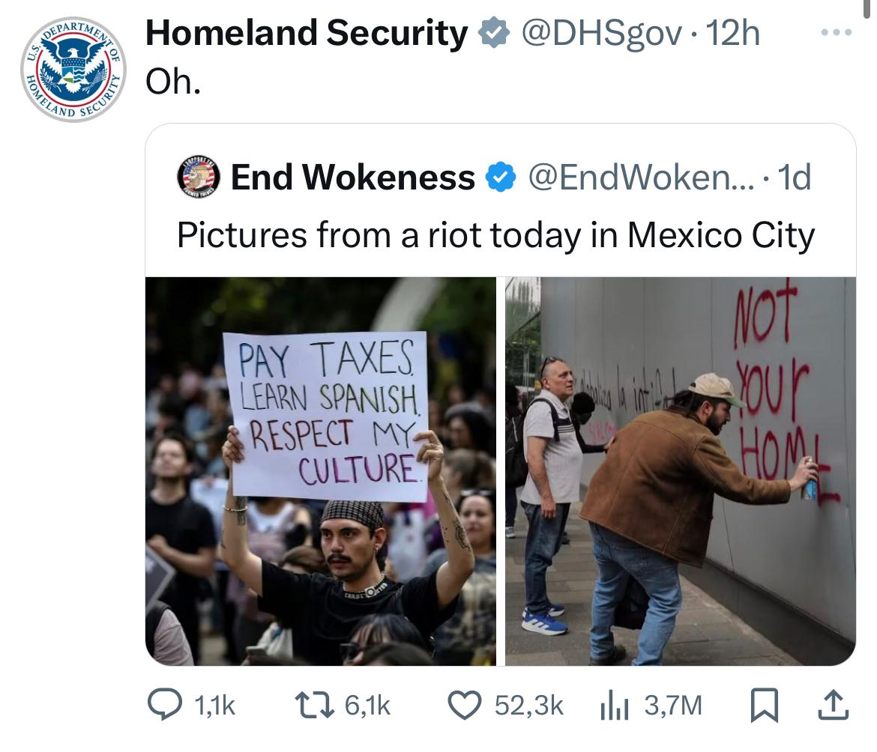Screen dimensions: 877x752
Task: View the protest sign photo
Action: point(321,471)
